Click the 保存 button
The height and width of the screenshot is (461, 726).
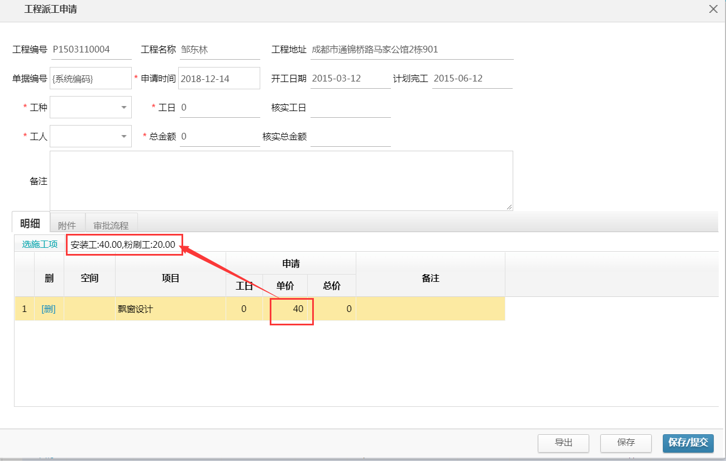625,443
